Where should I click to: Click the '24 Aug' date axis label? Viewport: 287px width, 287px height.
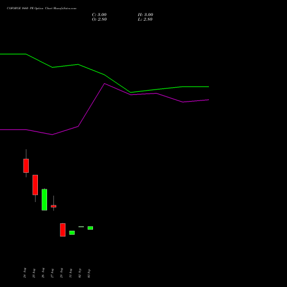tap(25, 273)
